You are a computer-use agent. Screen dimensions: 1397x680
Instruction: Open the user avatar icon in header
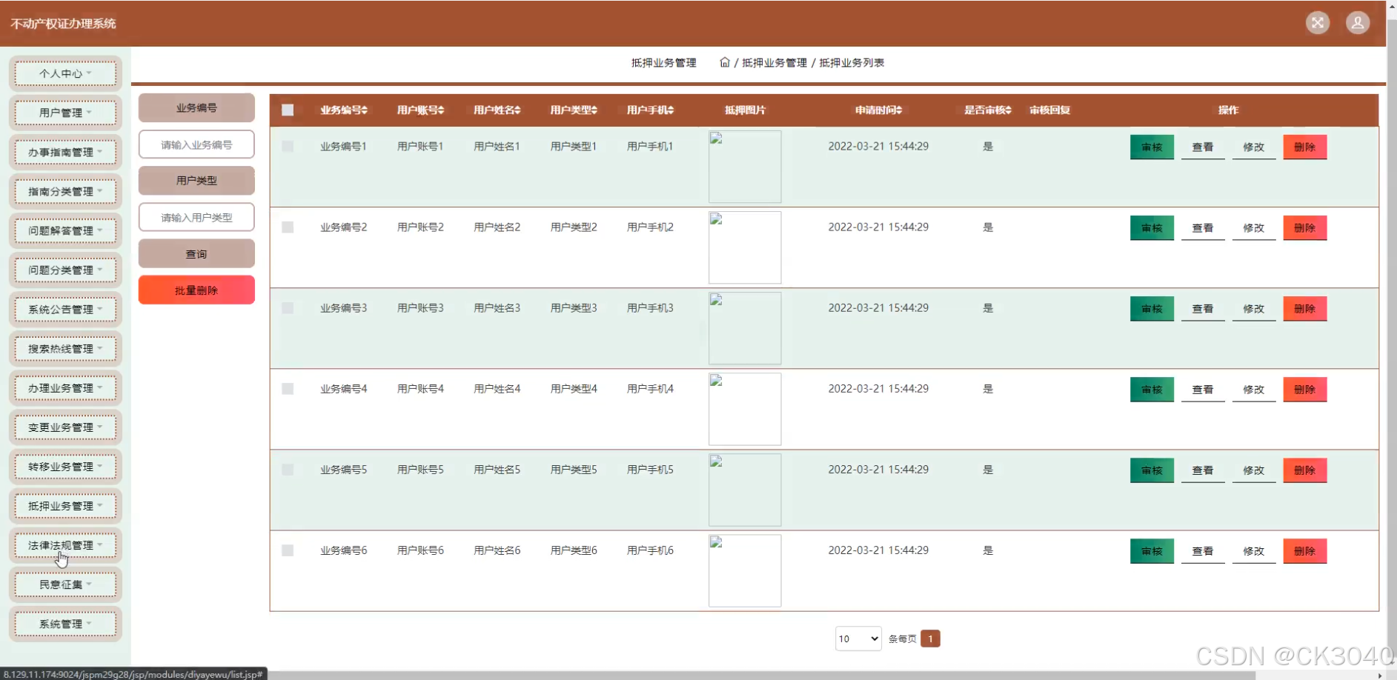(x=1357, y=23)
